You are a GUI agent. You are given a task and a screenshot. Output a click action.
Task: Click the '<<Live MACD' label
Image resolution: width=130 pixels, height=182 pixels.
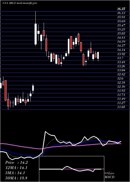[109, 175]
